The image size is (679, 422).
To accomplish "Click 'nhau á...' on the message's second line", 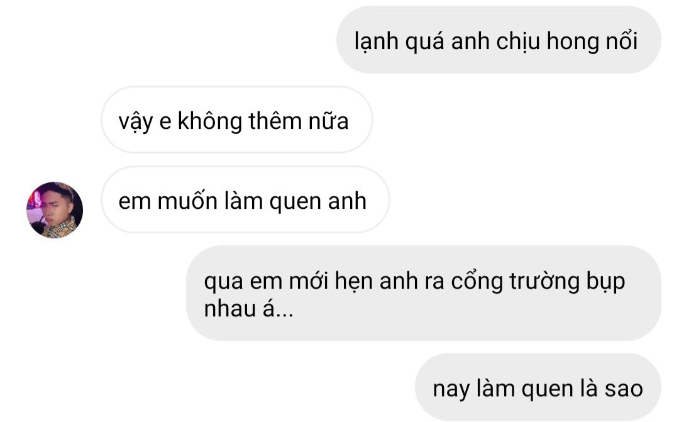I will tap(248, 309).
